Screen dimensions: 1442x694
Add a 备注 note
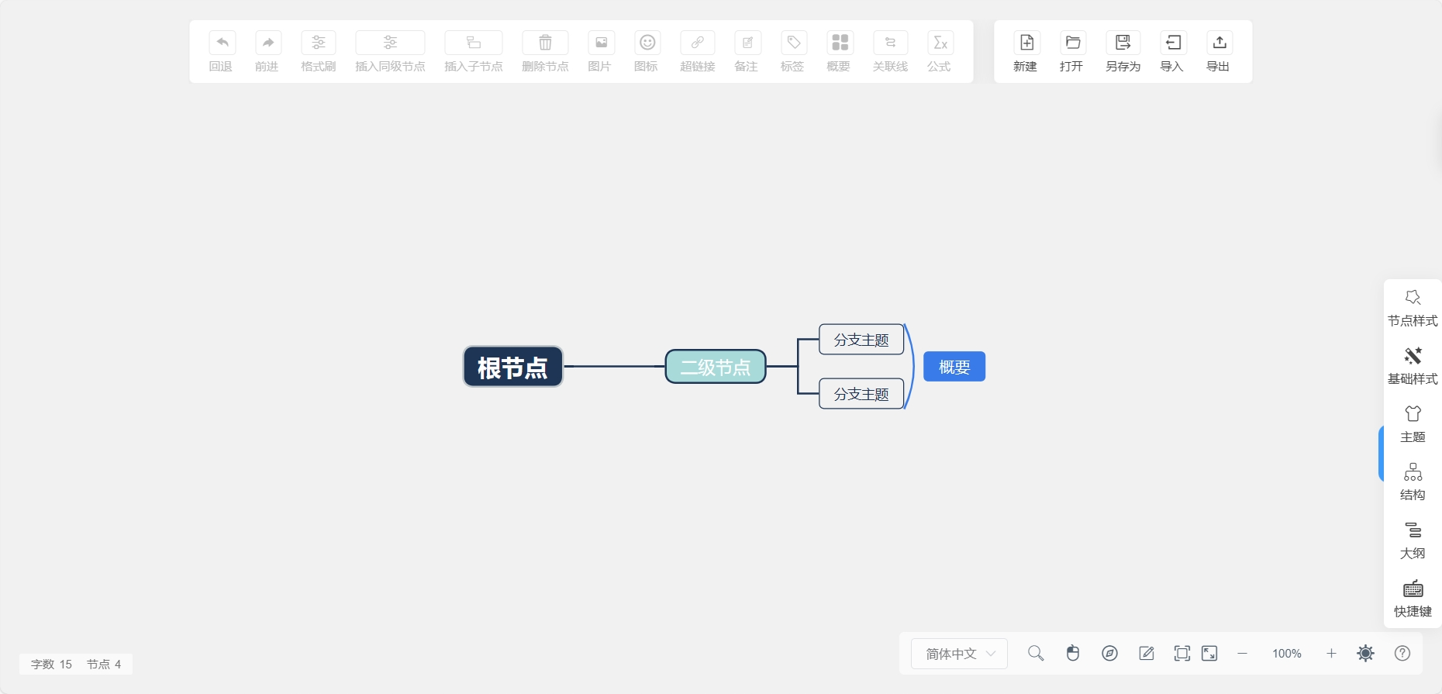pyautogui.click(x=747, y=43)
